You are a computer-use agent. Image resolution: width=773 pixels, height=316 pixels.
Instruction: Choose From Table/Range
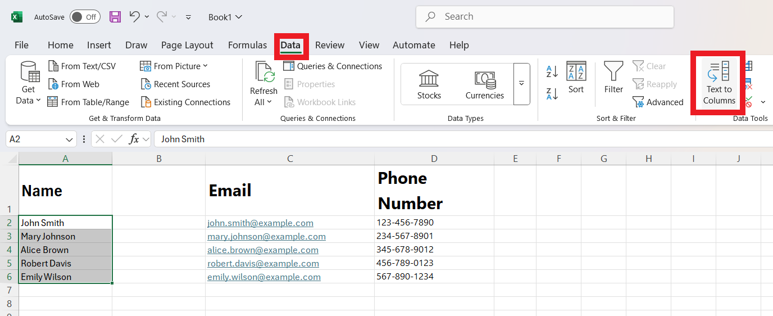click(x=88, y=102)
